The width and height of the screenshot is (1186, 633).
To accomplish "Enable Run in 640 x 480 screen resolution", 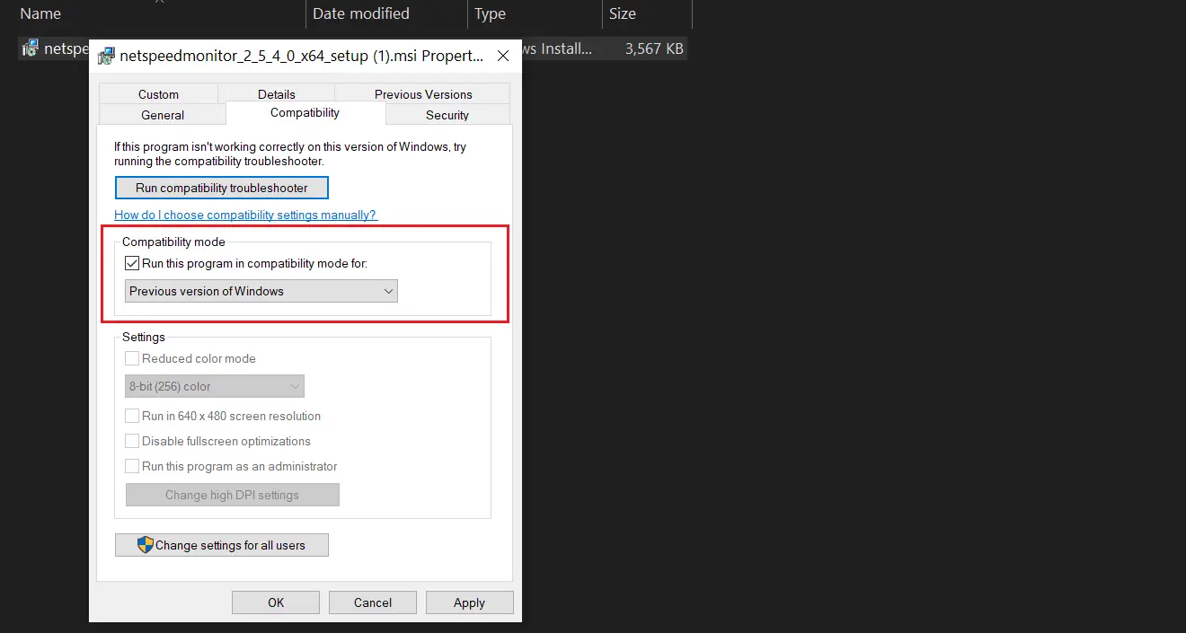I will pyautogui.click(x=132, y=416).
